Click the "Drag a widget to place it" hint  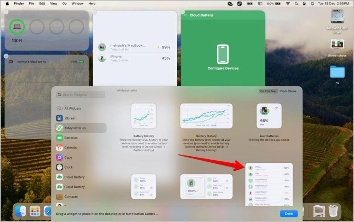click(107, 214)
